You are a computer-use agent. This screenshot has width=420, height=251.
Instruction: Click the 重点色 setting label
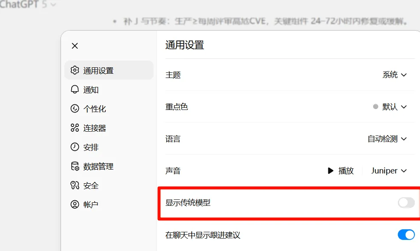coord(177,107)
